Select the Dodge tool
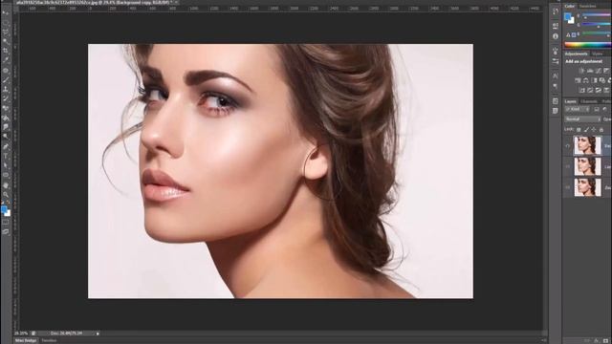 coord(6,137)
